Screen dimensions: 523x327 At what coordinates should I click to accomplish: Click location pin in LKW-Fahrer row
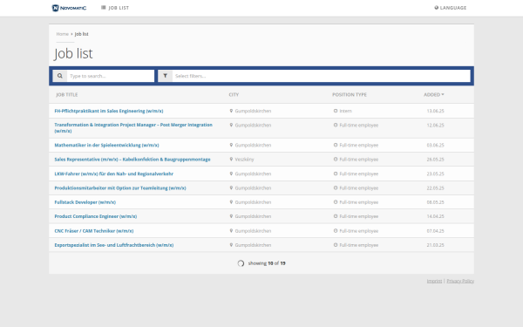pyautogui.click(x=231, y=174)
